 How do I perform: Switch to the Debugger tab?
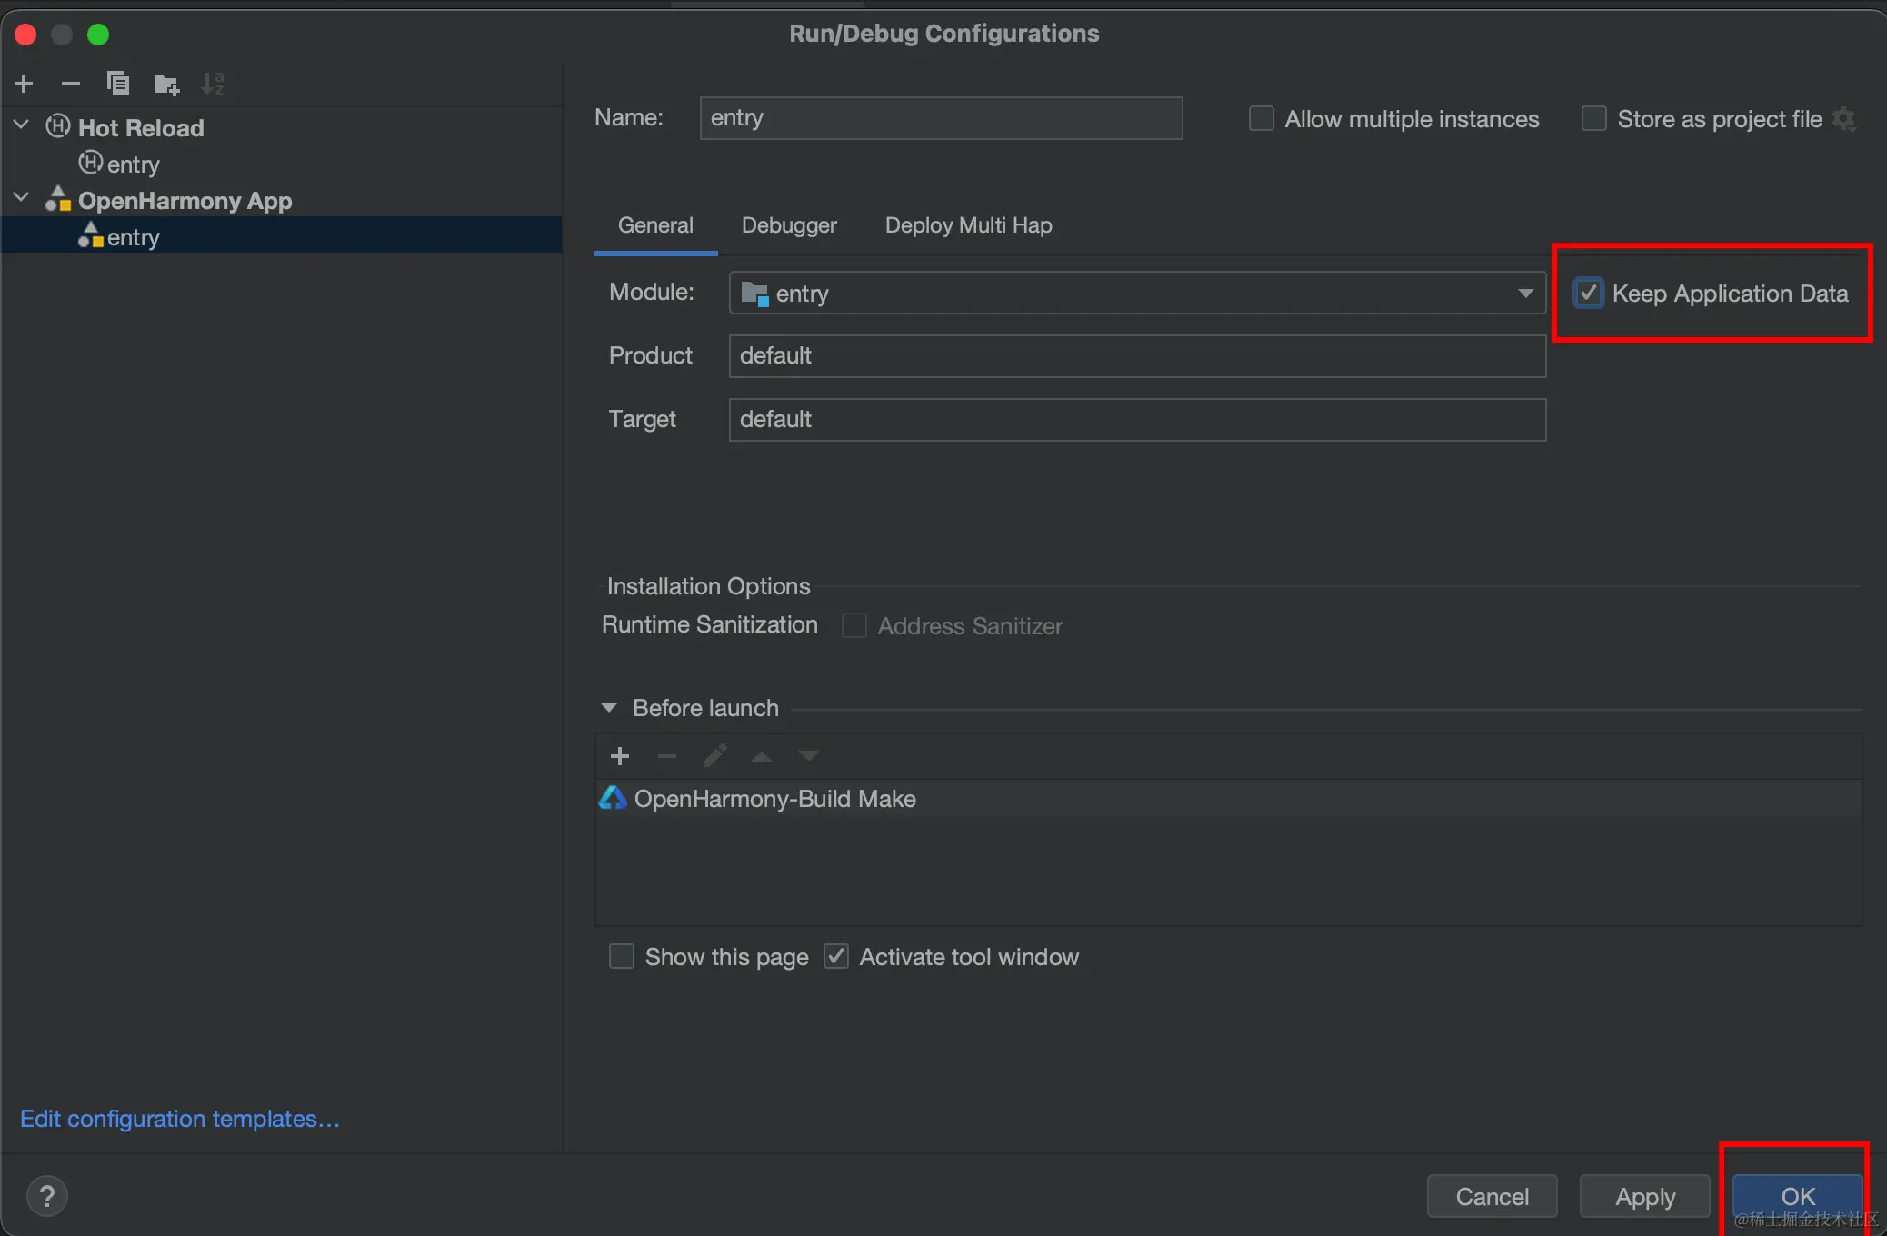[x=789, y=225]
